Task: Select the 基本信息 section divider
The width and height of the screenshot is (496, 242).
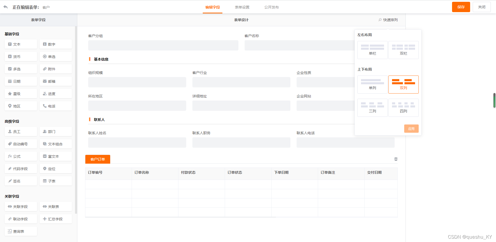Action: coord(222,59)
